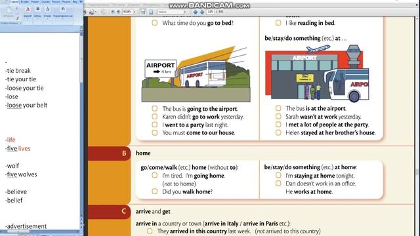
Task: Open the dropdown arrow beside the share icon
Action: click(x=96, y=12)
